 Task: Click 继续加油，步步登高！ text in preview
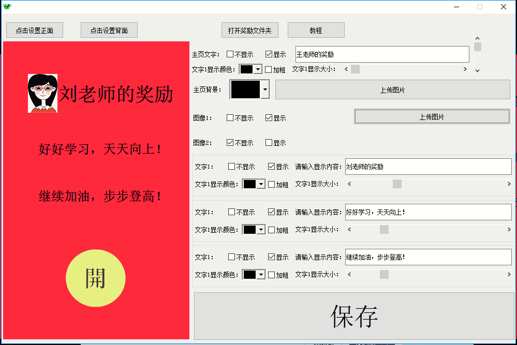(x=100, y=196)
